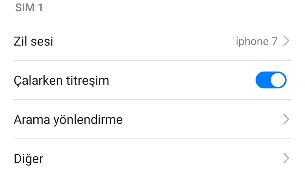The height and width of the screenshot is (171, 305).
Task: Click the Çalarken titreşim label text
Action: click(61, 81)
